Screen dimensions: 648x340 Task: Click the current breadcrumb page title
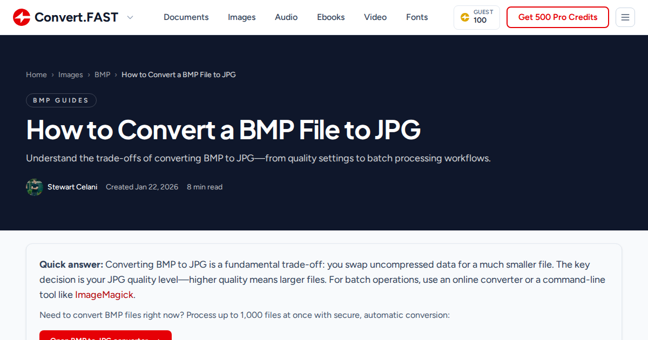[x=179, y=74]
